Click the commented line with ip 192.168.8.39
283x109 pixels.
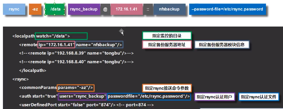[76, 53]
